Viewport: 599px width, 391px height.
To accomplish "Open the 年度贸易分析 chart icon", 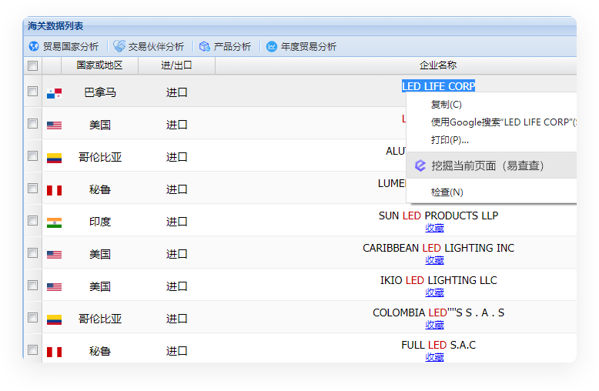I will click(272, 46).
